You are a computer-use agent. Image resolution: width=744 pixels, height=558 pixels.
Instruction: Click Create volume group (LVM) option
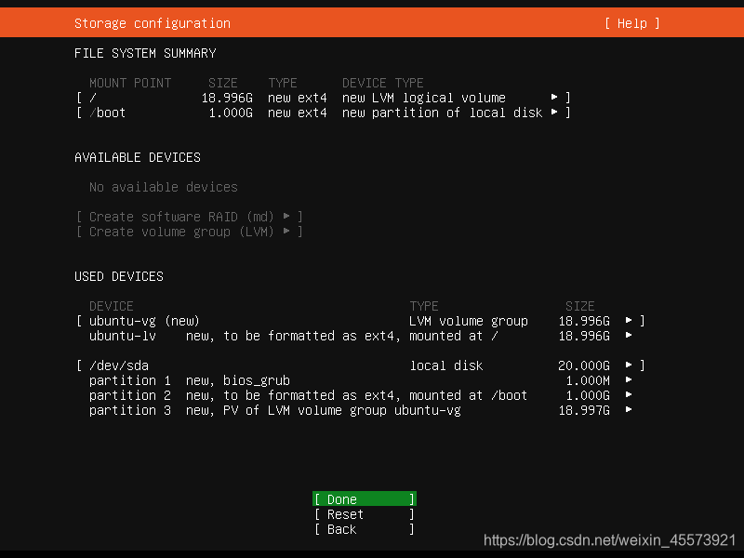[x=190, y=232]
